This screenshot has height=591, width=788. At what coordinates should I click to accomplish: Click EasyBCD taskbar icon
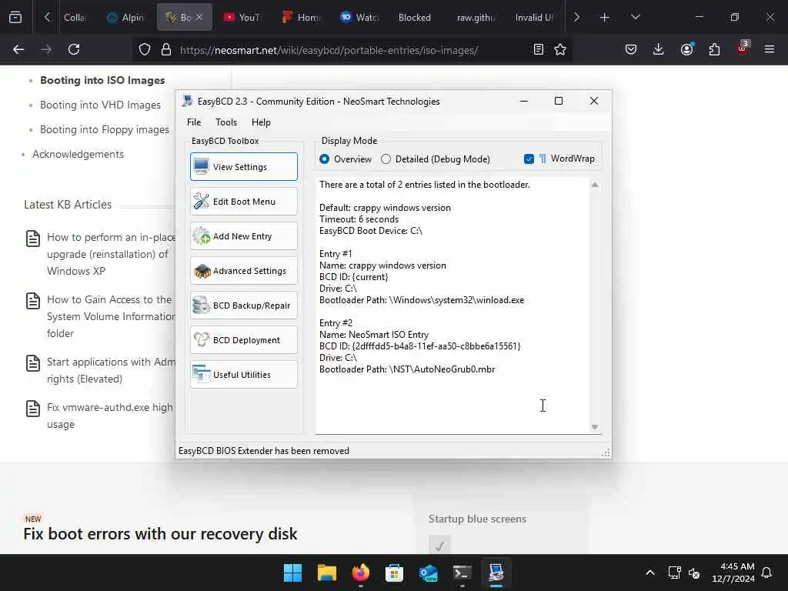(x=496, y=573)
